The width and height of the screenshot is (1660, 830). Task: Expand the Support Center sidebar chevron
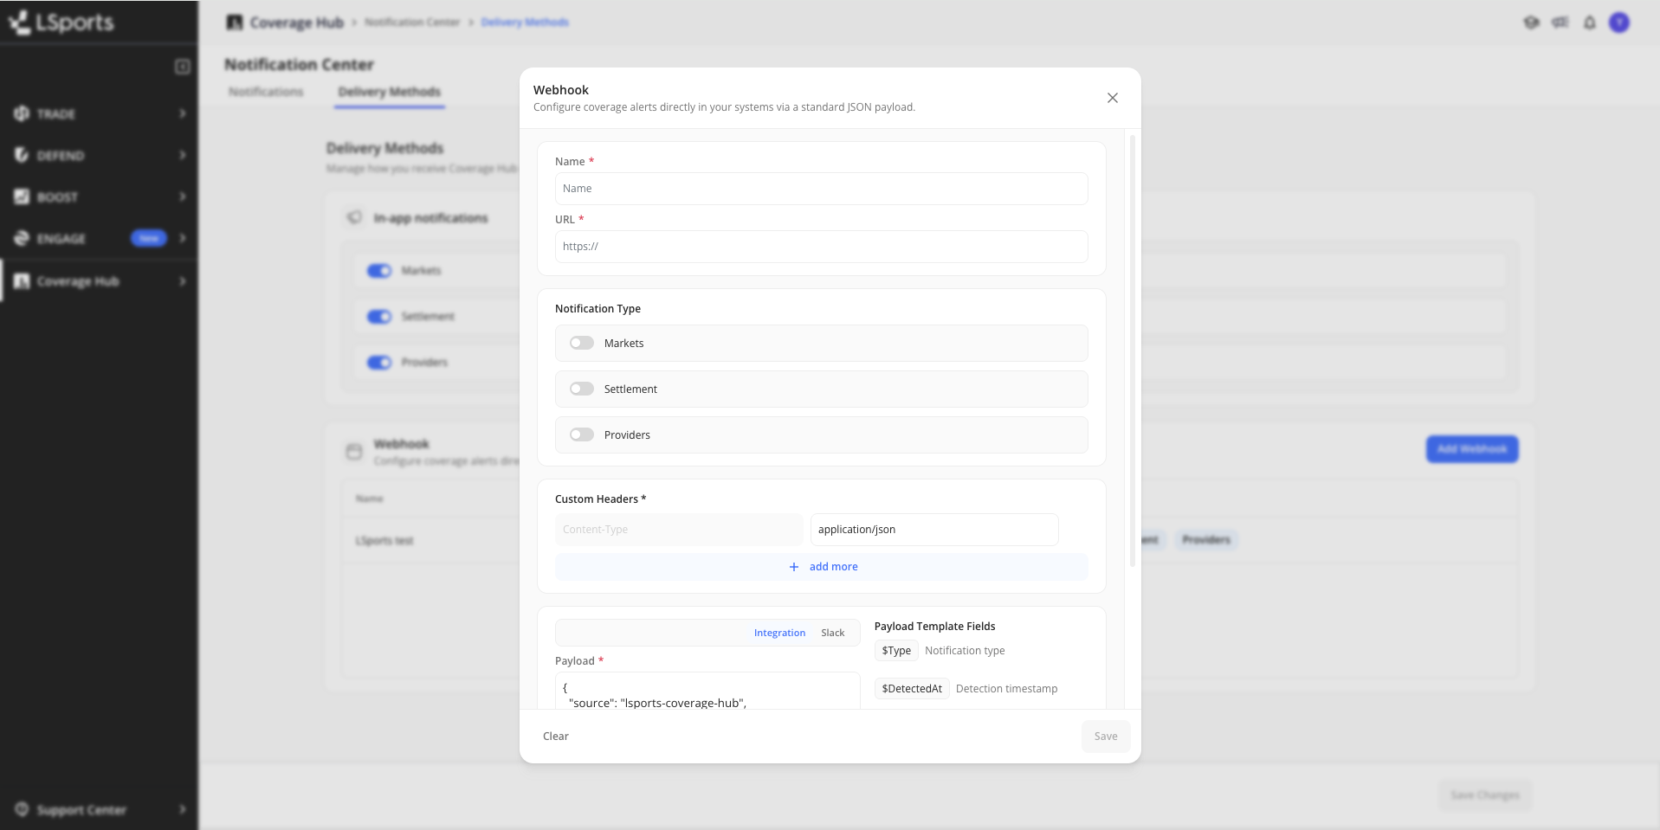click(x=183, y=809)
